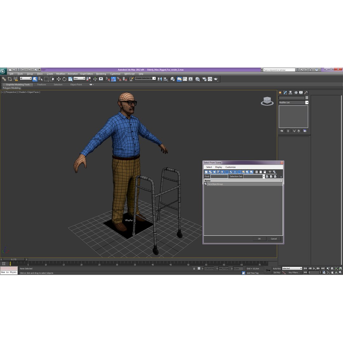Toggle Spinner Snap
The image size is (343, 343).
125,79
